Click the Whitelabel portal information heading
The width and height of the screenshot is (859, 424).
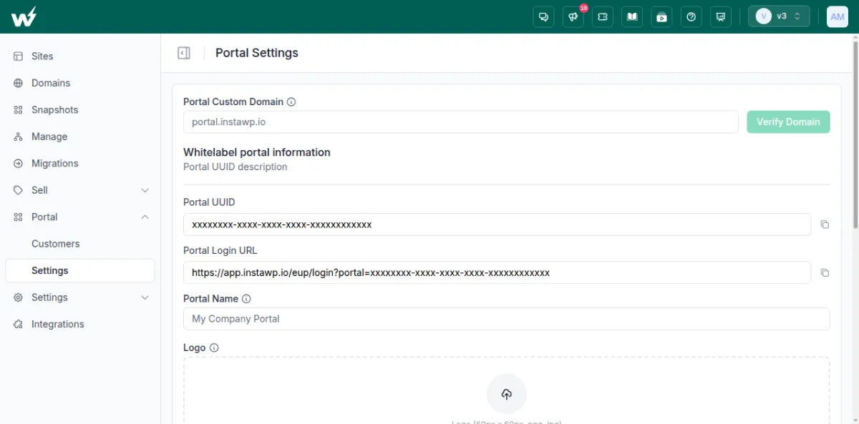pos(257,152)
